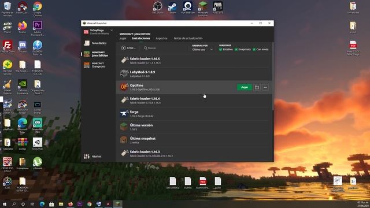Uncheck the Con mods versions checkbox

click(254, 49)
